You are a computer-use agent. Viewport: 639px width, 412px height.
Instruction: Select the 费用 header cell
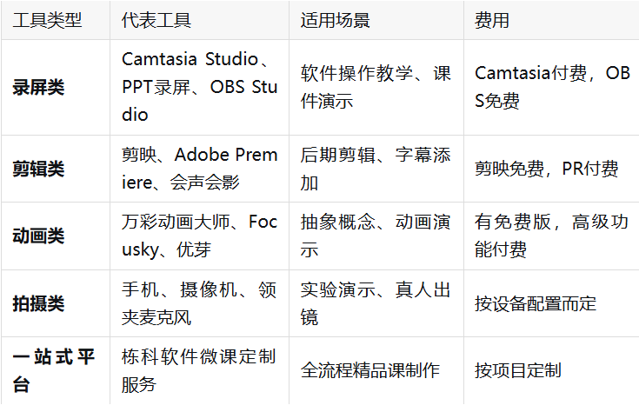[551, 20]
